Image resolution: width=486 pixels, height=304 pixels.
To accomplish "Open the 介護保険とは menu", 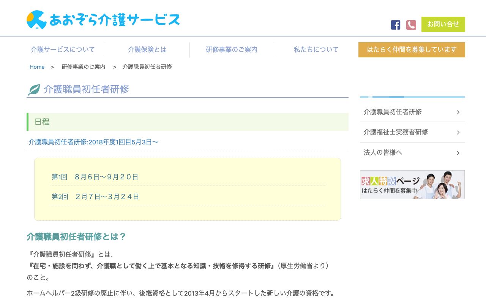I will tap(147, 49).
